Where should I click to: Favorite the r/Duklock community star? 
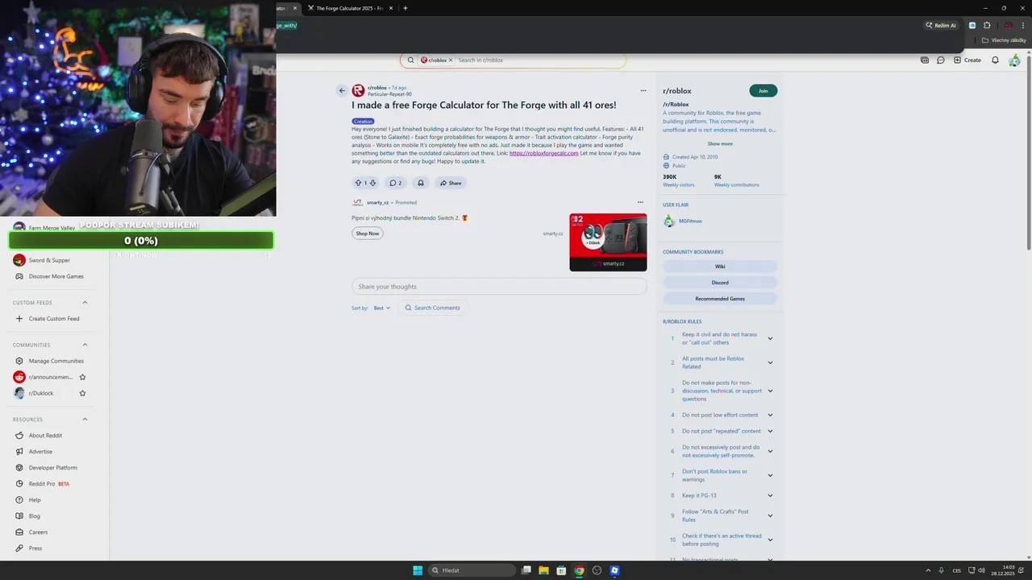(x=82, y=393)
